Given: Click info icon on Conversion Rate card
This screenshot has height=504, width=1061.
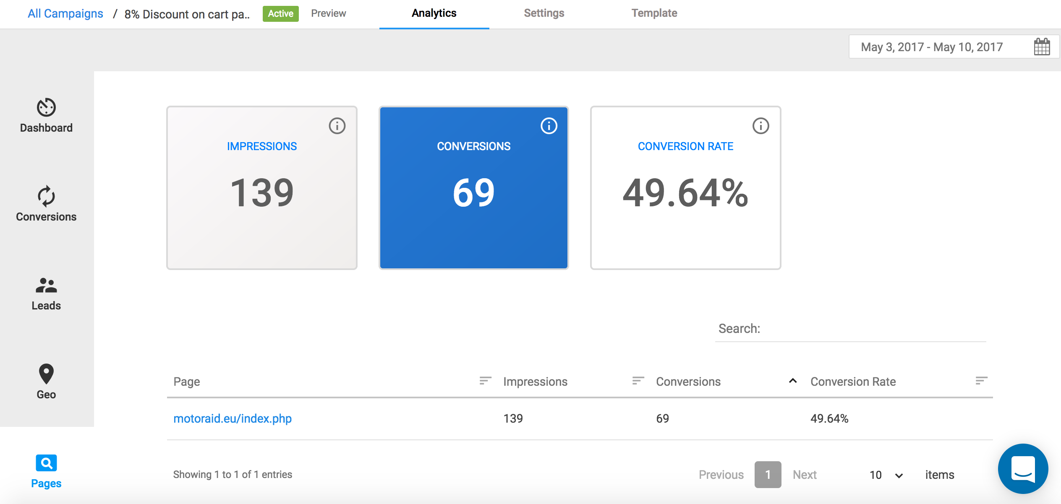Looking at the screenshot, I should [760, 126].
